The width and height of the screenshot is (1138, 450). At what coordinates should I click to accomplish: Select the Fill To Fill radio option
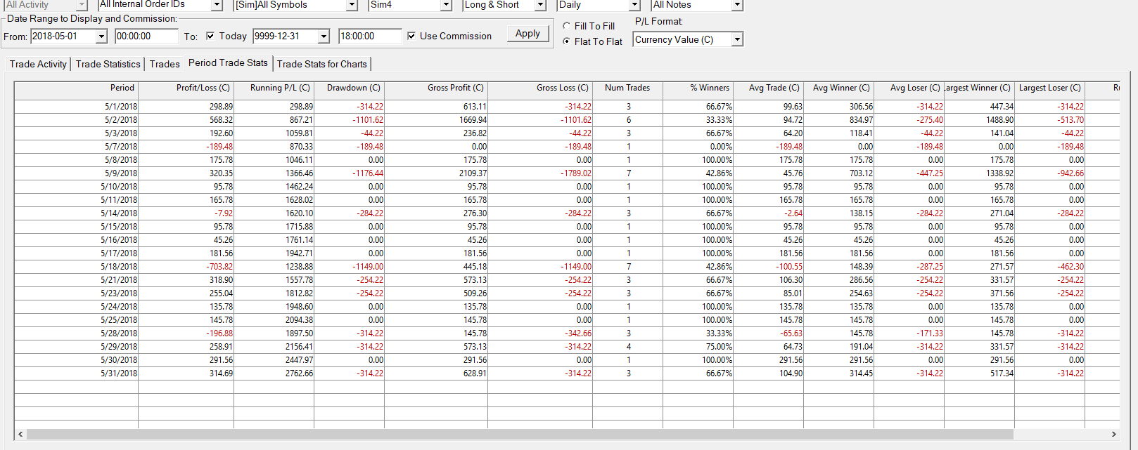click(x=567, y=26)
